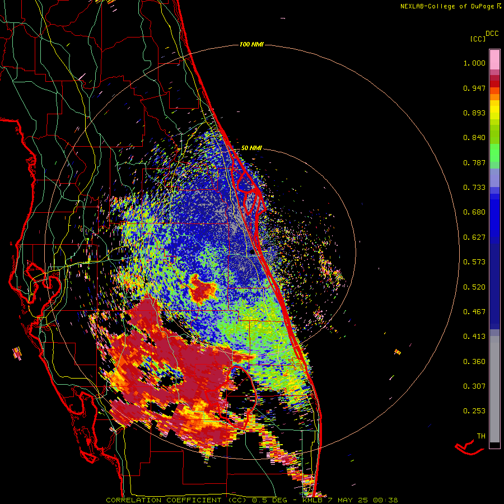This screenshot has width=504, height=504.
Task: Select the 0.360 legend value
Action: click(474, 362)
